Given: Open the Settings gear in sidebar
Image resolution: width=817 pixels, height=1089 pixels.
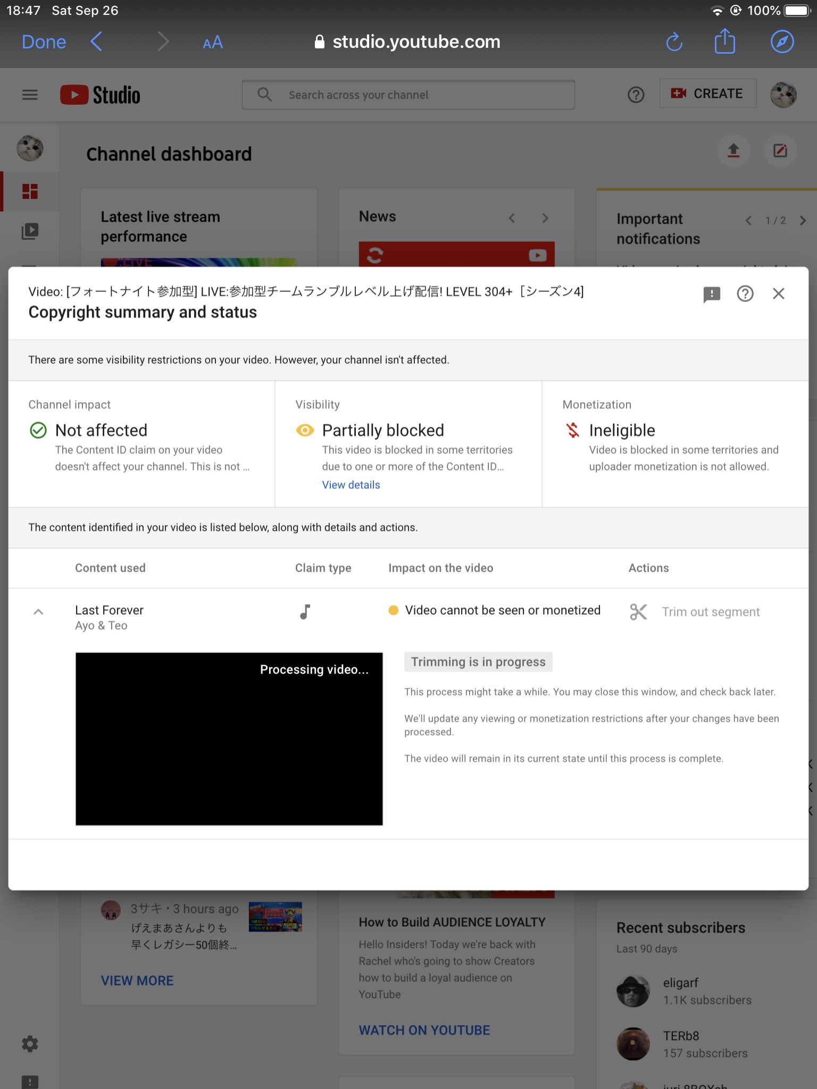Looking at the screenshot, I should coord(30,1044).
